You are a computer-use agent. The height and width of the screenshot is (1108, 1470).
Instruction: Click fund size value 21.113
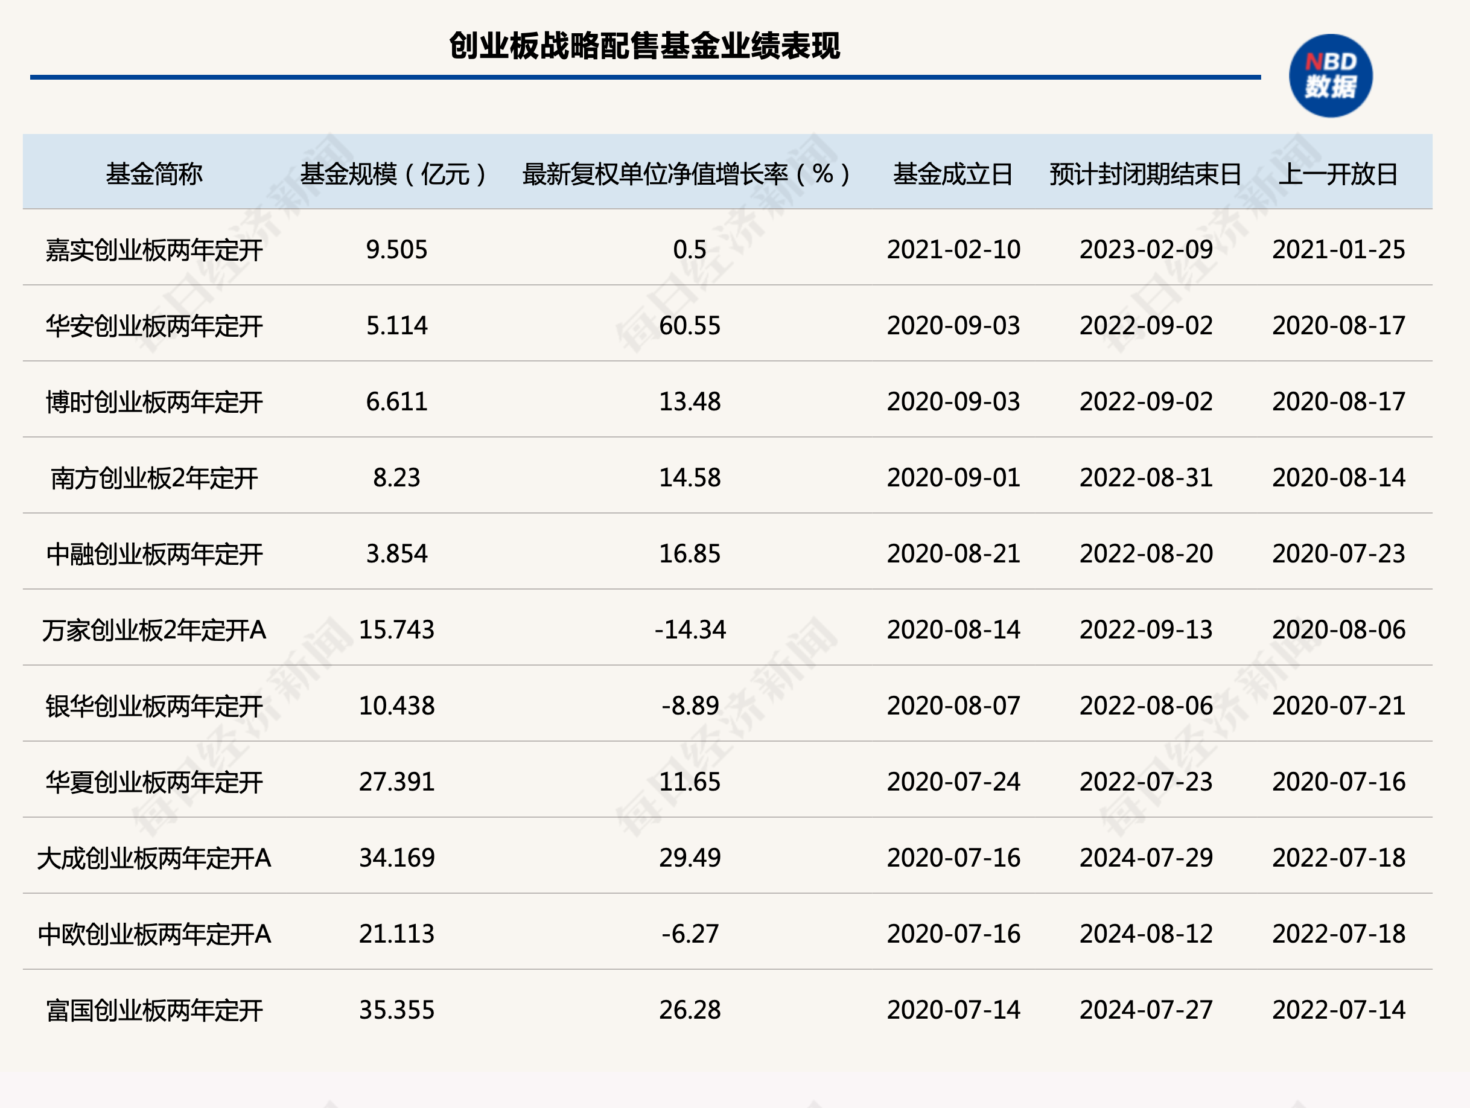396,934
